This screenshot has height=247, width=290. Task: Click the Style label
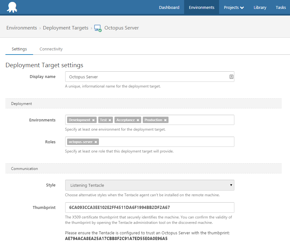pyautogui.click(x=51, y=185)
